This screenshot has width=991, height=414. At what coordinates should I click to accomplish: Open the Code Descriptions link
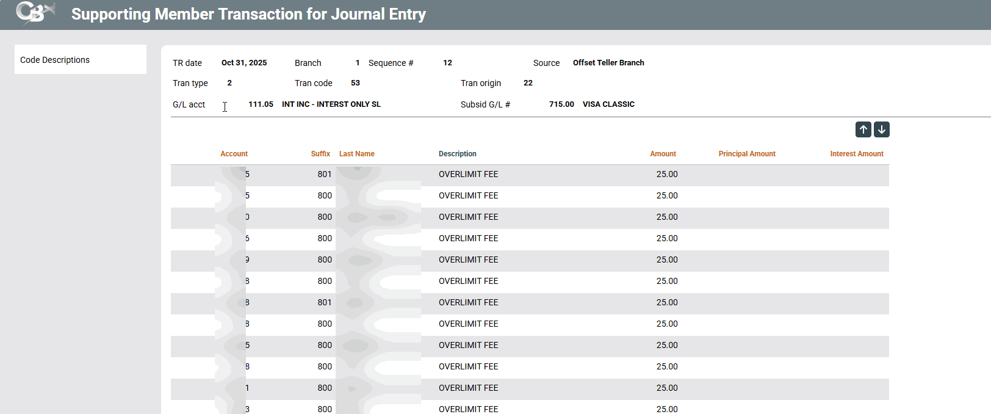55,60
